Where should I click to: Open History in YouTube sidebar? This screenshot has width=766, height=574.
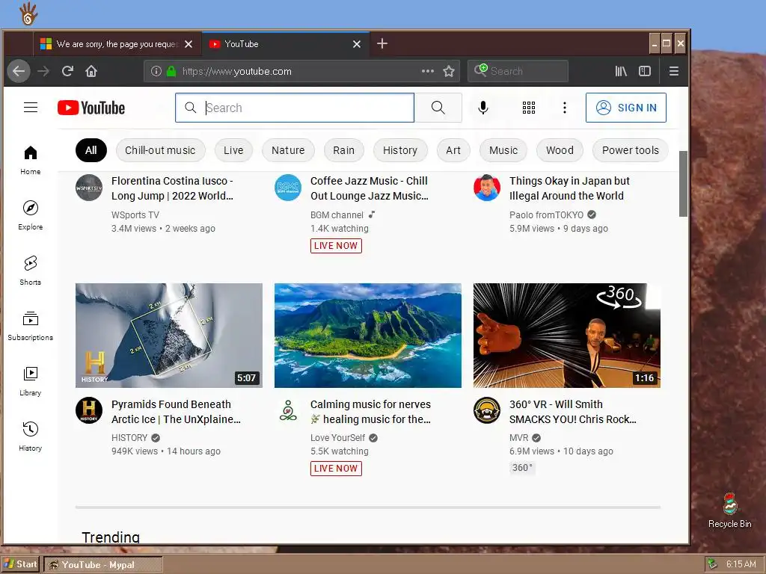point(30,436)
